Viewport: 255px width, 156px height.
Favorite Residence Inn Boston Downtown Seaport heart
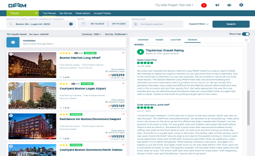point(123,114)
